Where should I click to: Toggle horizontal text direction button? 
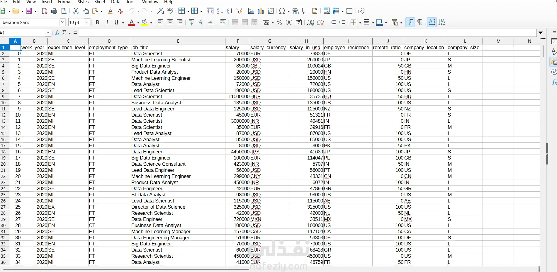(x=432, y=22)
